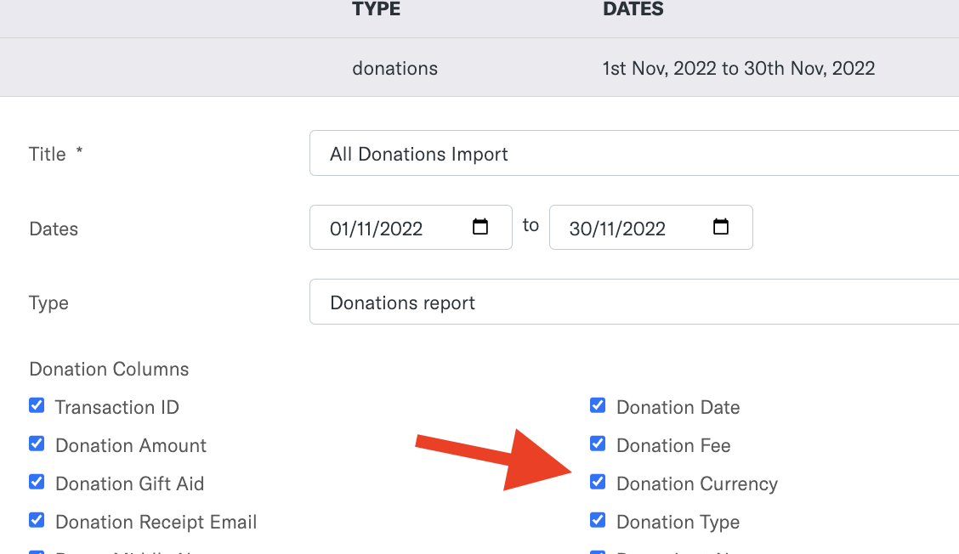Click the Transaction ID label text
The width and height of the screenshot is (959, 554).
tap(117, 407)
